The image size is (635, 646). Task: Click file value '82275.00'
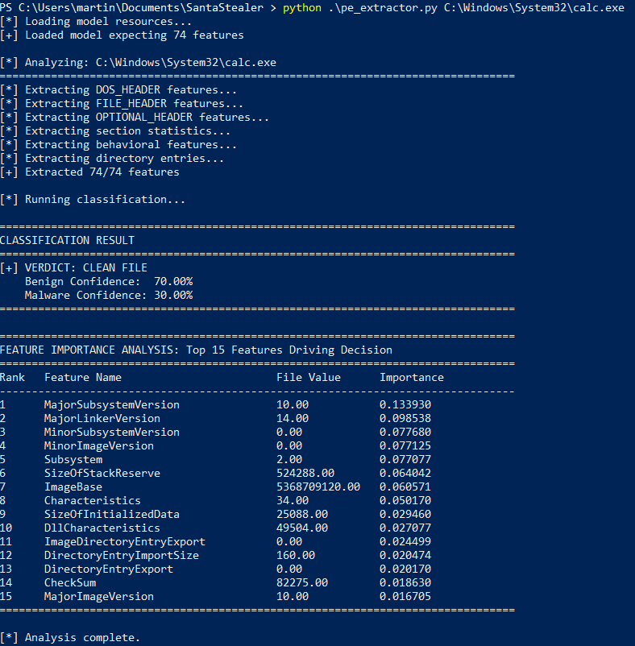[x=302, y=583]
